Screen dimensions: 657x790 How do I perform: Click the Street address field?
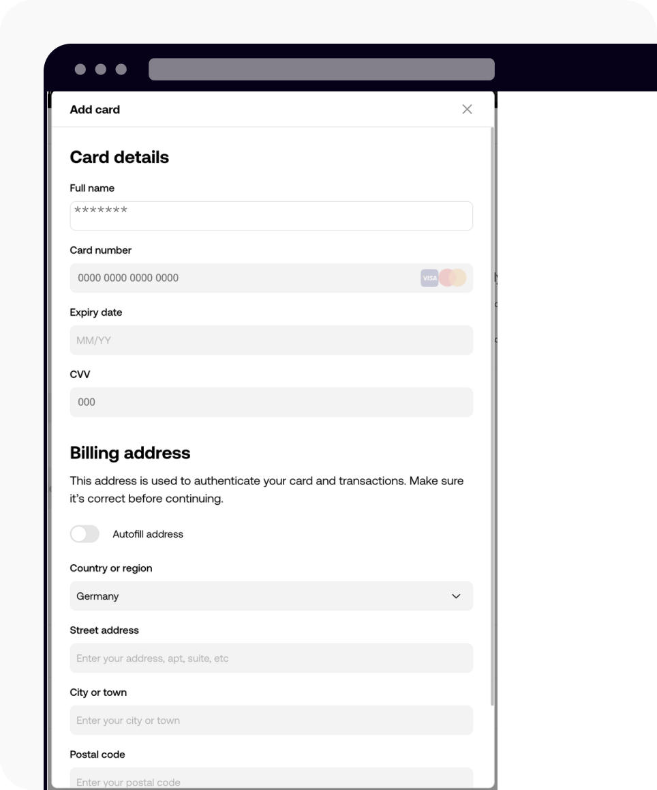[x=271, y=658]
